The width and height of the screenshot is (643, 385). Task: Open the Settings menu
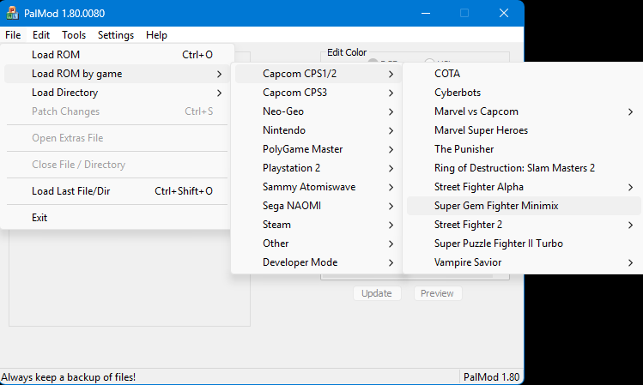tap(116, 35)
